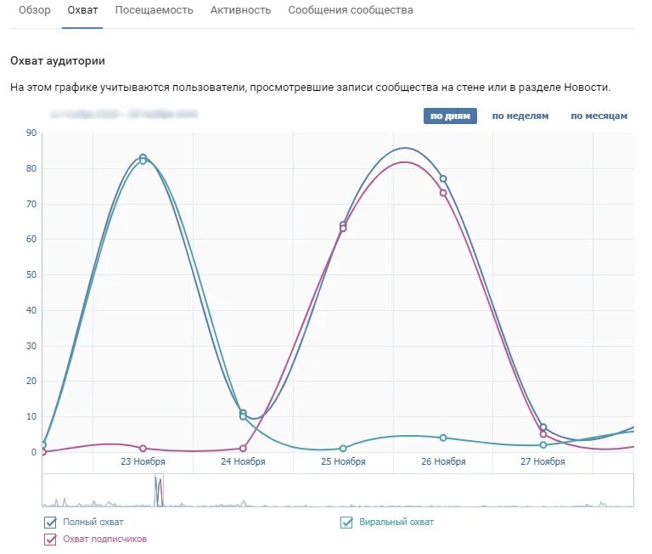Click the Охват аудитории heading

(x=57, y=61)
